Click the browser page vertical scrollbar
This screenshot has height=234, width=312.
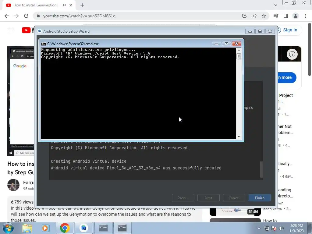(x=310, y=49)
